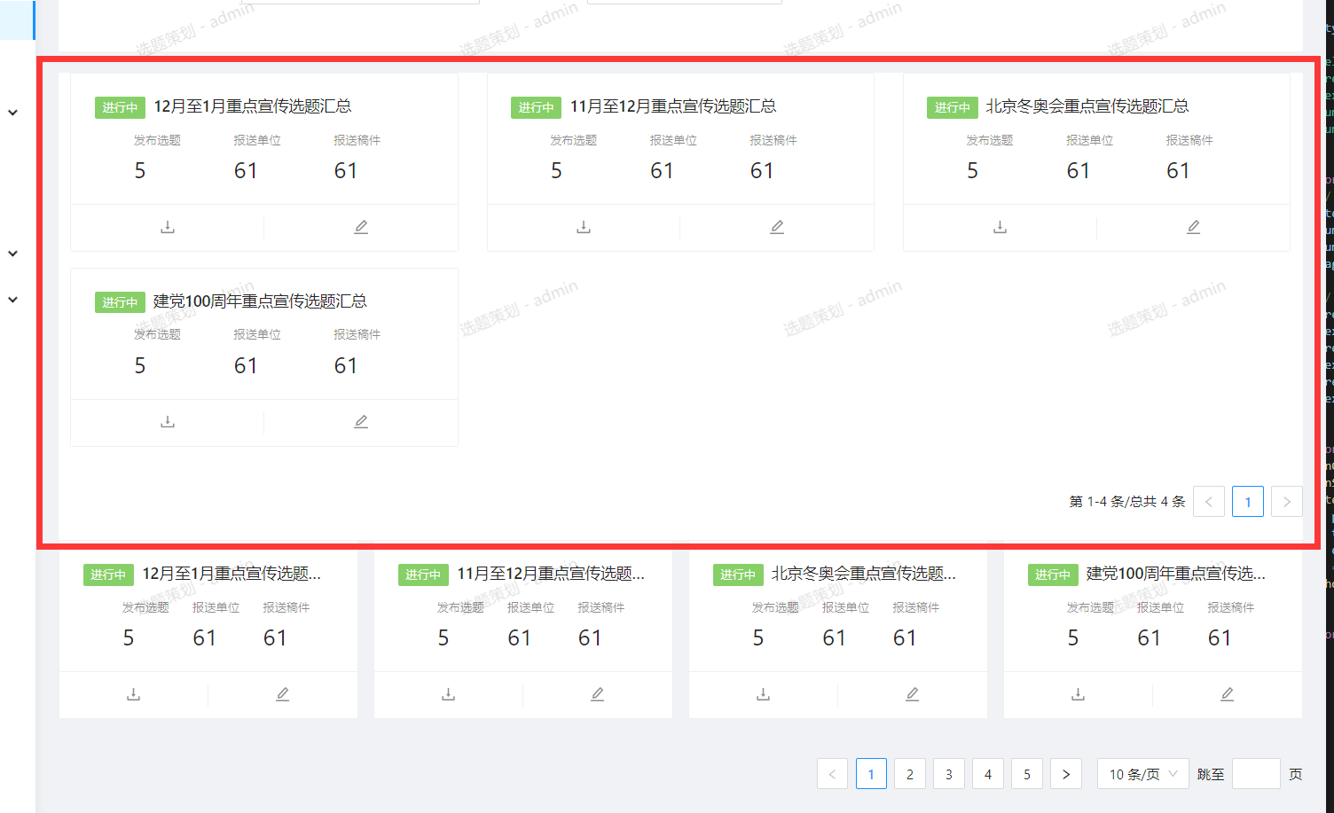Edit the 北京冬奥会重点宣传选题汇总 card

pyautogui.click(x=1193, y=227)
